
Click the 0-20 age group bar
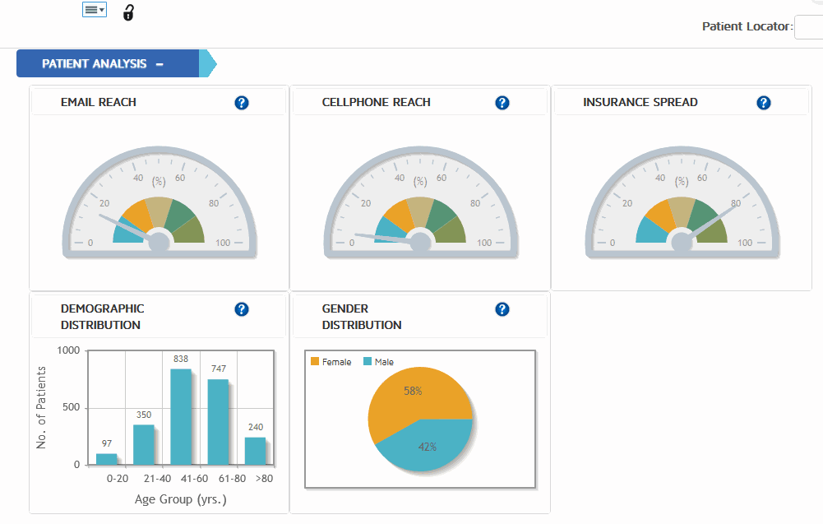106,459
